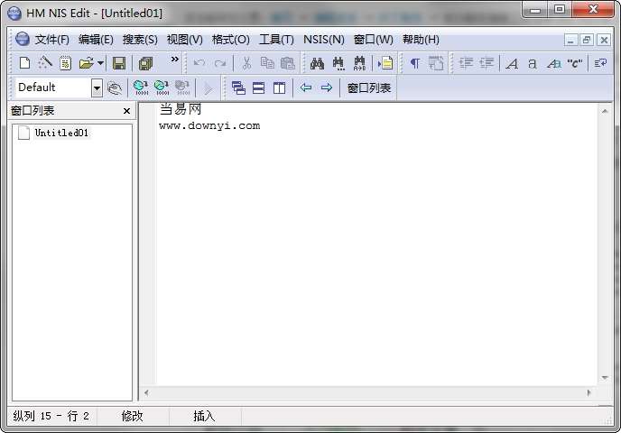Open the 窗口(W) menu
This screenshot has width=621, height=433.
[x=374, y=40]
